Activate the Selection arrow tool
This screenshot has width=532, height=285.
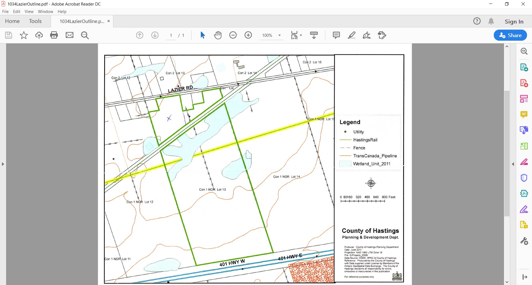click(x=203, y=35)
